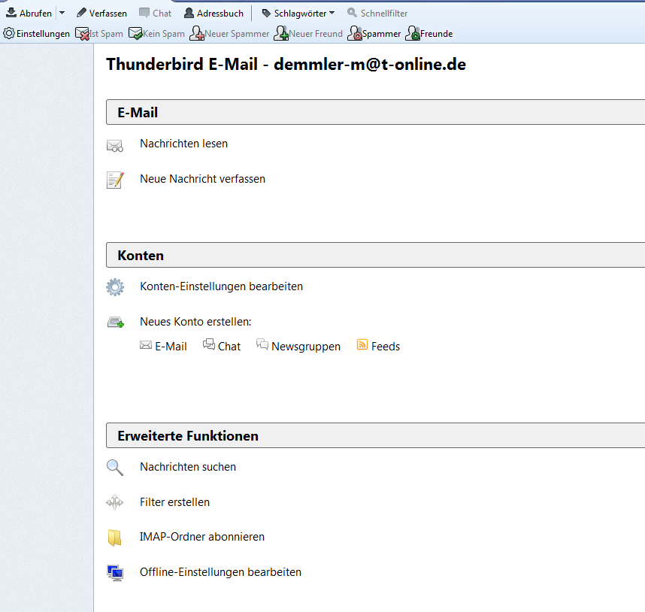Mark message with Ist Spam
Image resolution: width=645 pixels, height=612 pixels.
[x=99, y=33]
